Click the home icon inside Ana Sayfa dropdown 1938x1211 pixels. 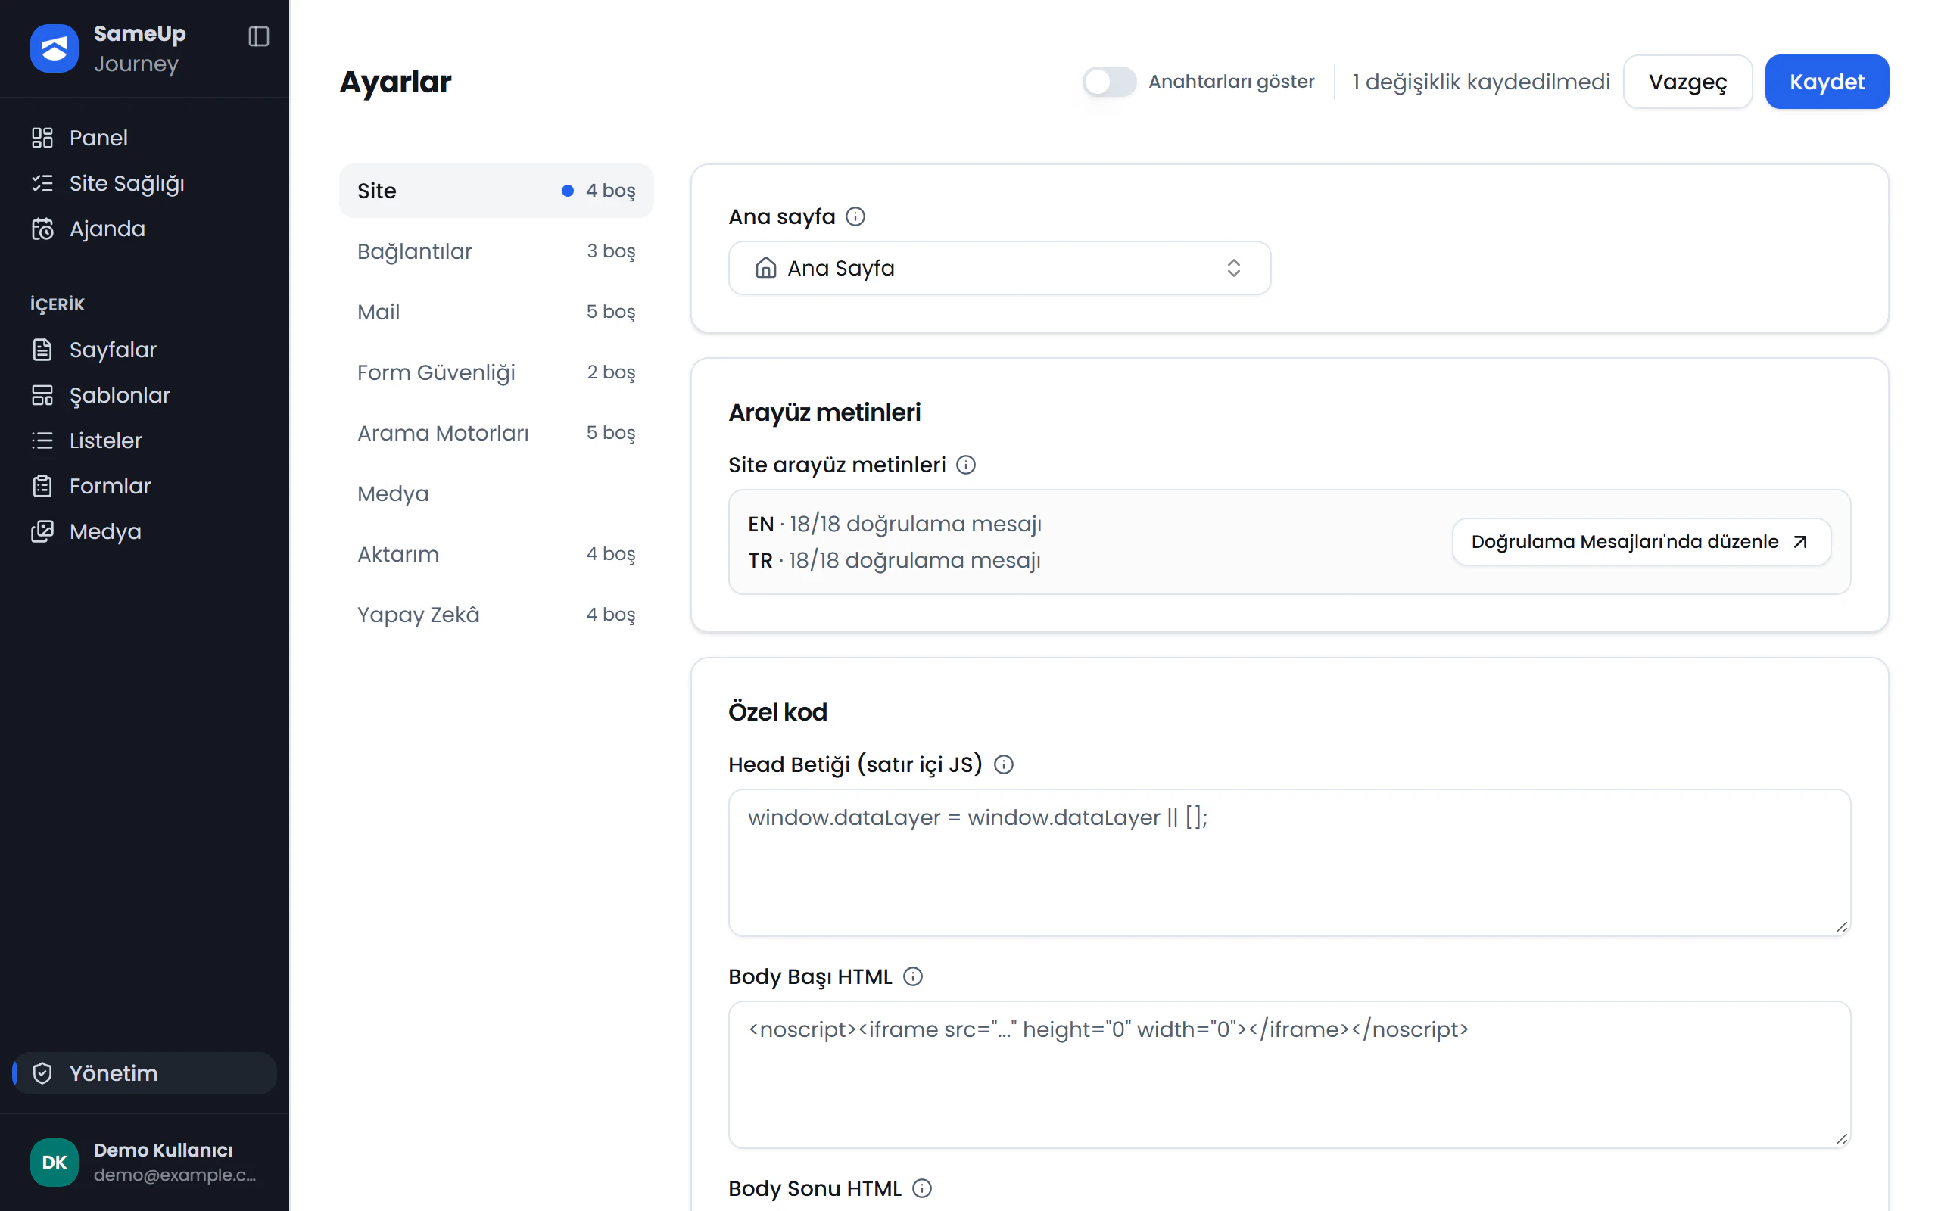765,267
